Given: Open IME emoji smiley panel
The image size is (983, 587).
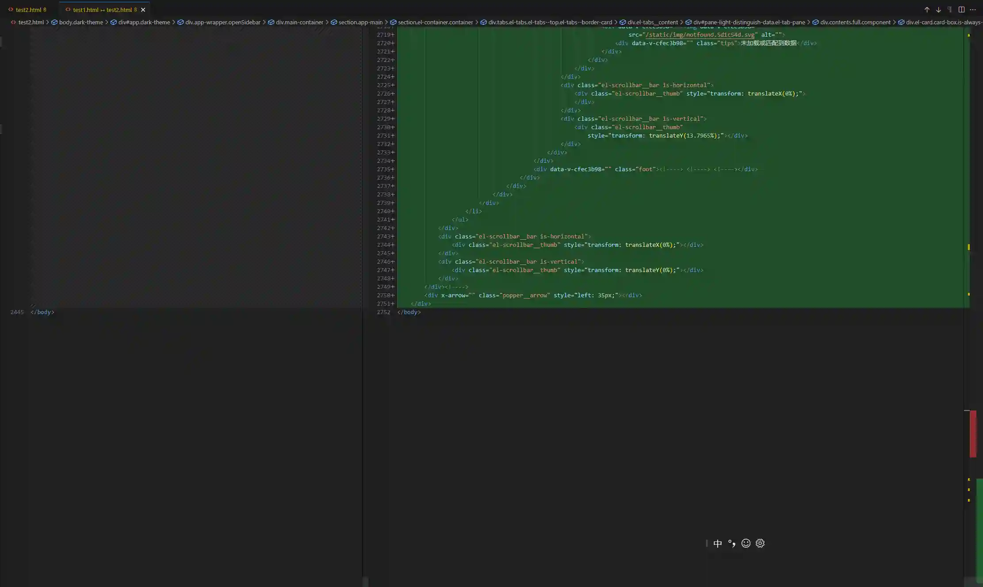Looking at the screenshot, I should pyautogui.click(x=746, y=543).
